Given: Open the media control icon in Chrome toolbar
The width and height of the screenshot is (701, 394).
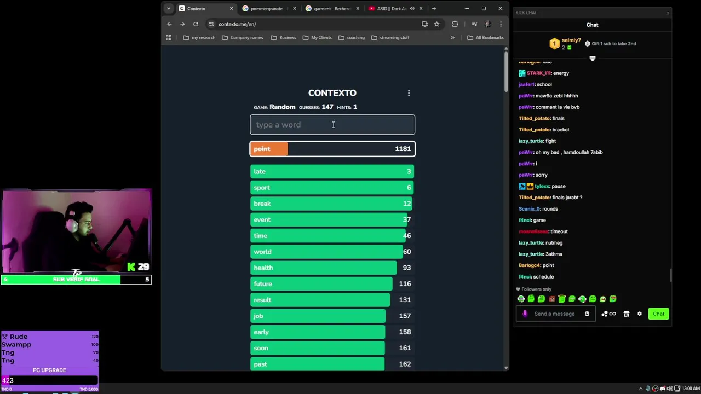Looking at the screenshot, I should (x=474, y=24).
